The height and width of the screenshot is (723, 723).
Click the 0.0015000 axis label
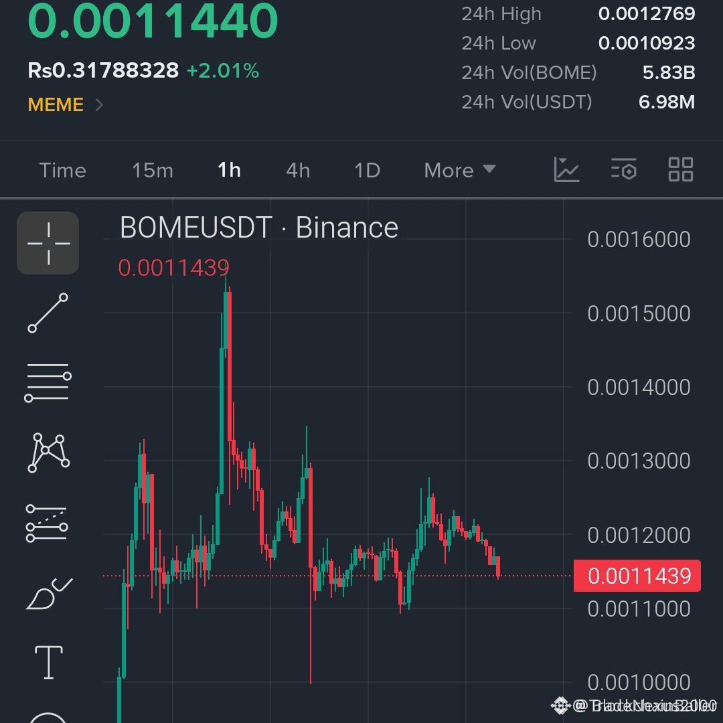point(639,313)
